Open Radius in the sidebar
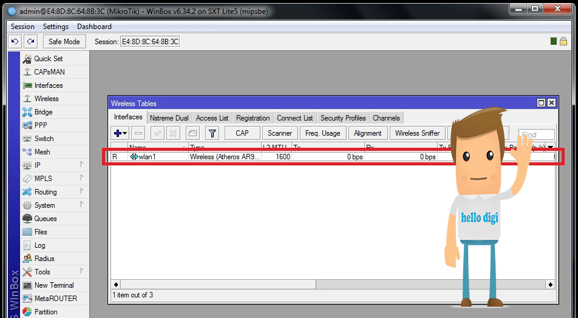Viewport: 578px width, 318px height. point(55,259)
